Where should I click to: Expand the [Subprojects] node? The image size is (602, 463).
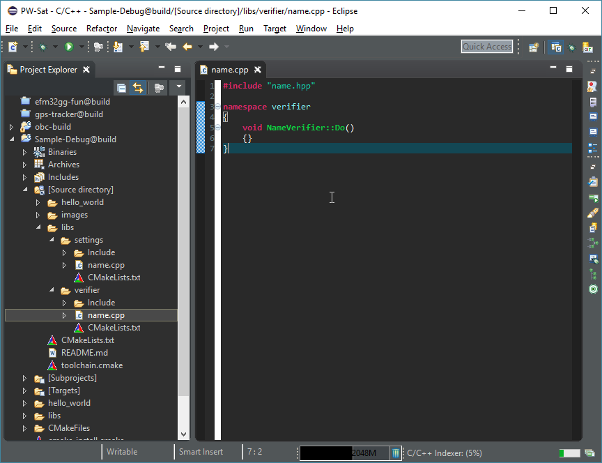point(24,378)
